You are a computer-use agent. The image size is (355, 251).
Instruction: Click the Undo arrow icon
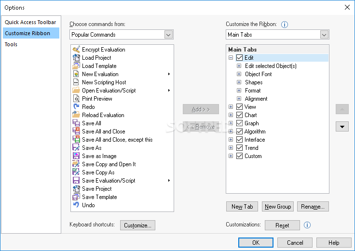click(76, 205)
